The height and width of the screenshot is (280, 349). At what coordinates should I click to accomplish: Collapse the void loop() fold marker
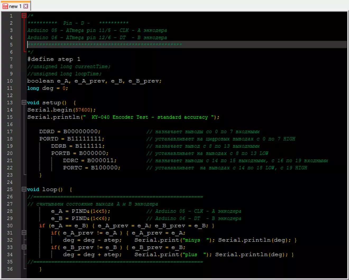(x=24, y=189)
